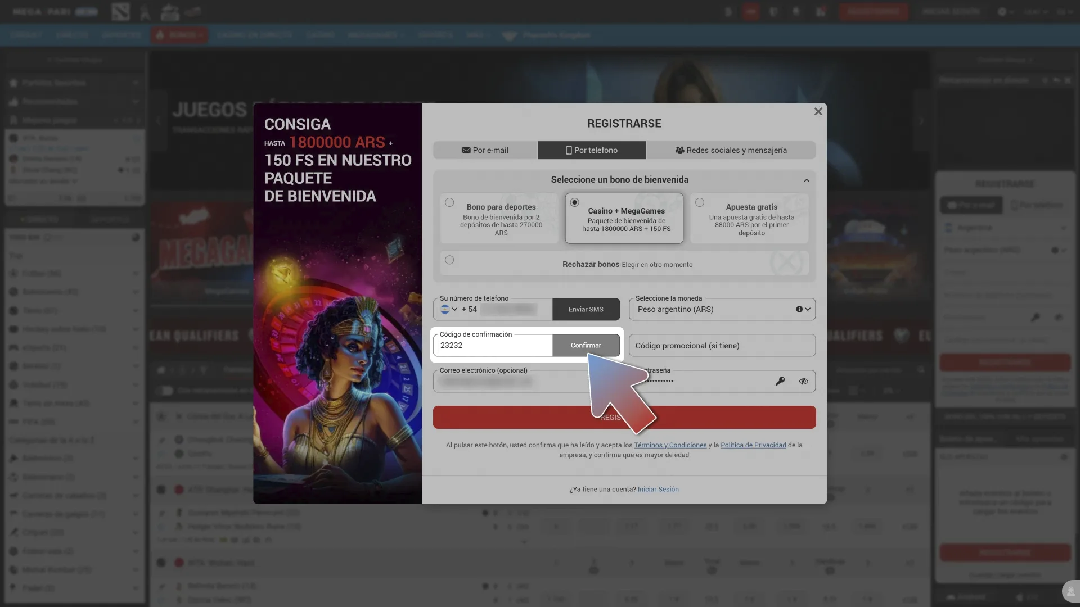Toggle password visibility with the eye icon
Screen dimensions: 1080x607
click(803, 381)
